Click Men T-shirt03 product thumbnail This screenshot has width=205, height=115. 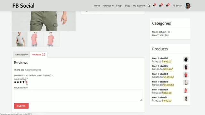pyautogui.click(x=186, y=83)
